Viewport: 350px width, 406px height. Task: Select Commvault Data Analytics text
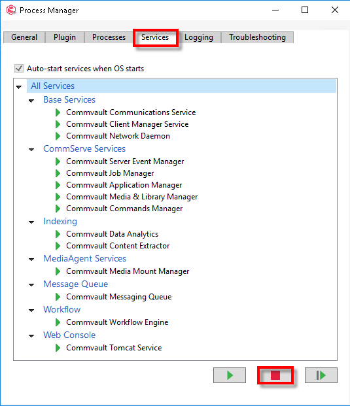click(113, 234)
